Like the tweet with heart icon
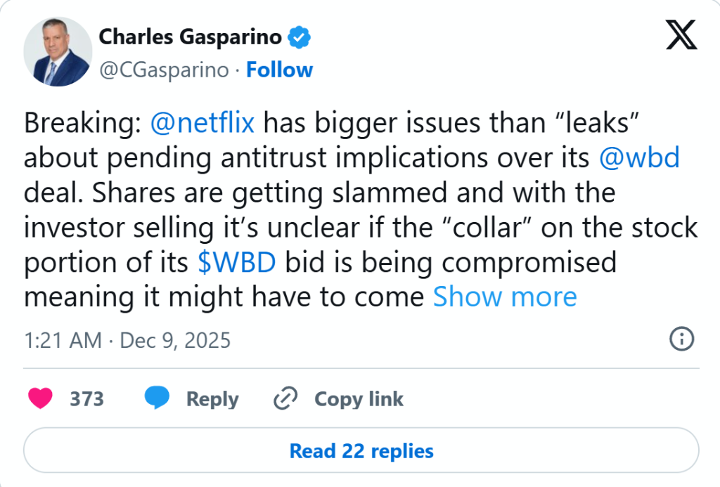The height and width of the screenshot is (487, 720). point(40,399)
